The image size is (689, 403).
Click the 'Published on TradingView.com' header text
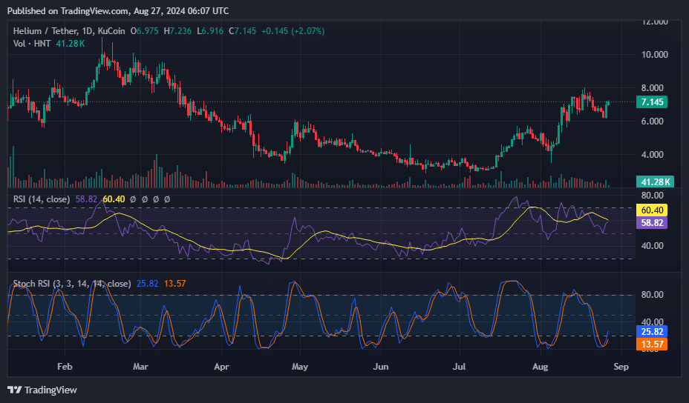coord(68,11)
